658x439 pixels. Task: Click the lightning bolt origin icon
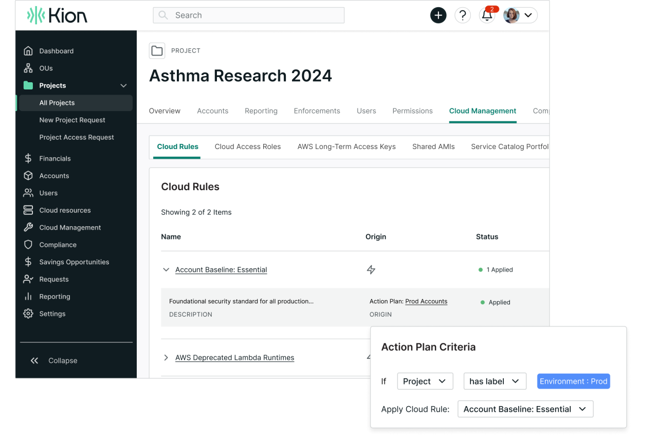coord(371,269)
